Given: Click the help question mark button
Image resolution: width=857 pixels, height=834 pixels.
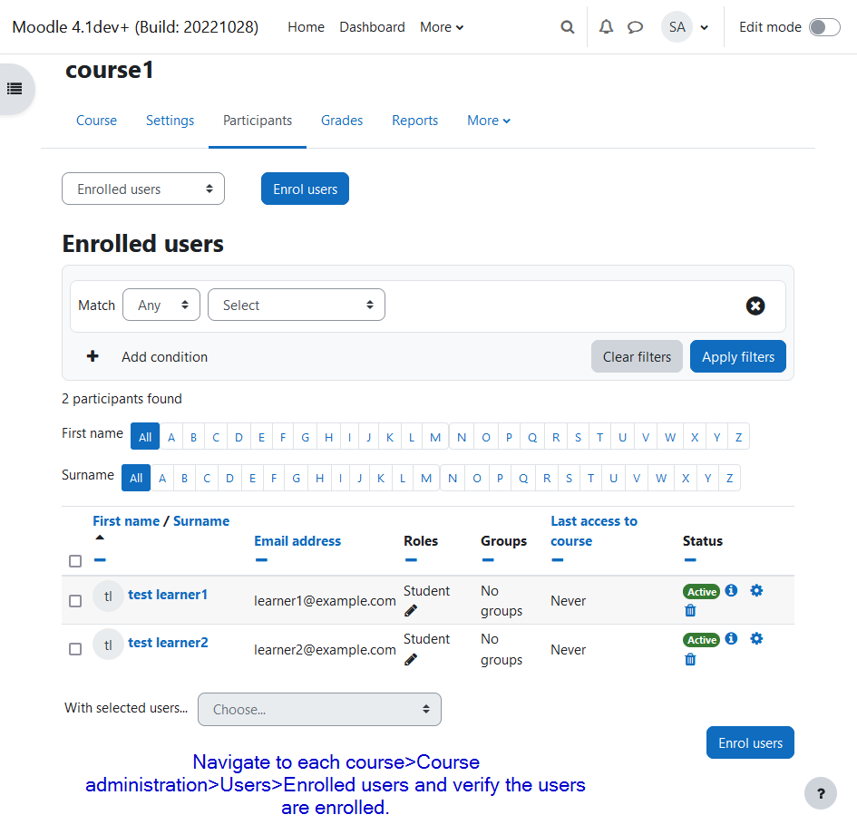Looking at the screenshot, I should (x=820, y=793).
